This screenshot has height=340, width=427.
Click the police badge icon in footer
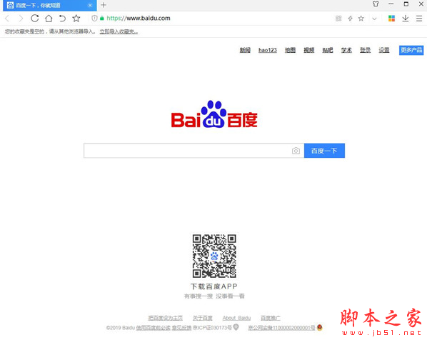pos(319,327)
